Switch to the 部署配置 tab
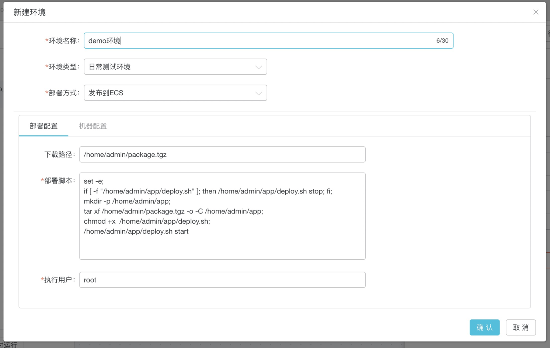 pos(43,126)
